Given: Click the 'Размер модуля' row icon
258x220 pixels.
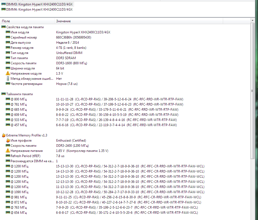Looking at the screenshot, I should [8, 47].
